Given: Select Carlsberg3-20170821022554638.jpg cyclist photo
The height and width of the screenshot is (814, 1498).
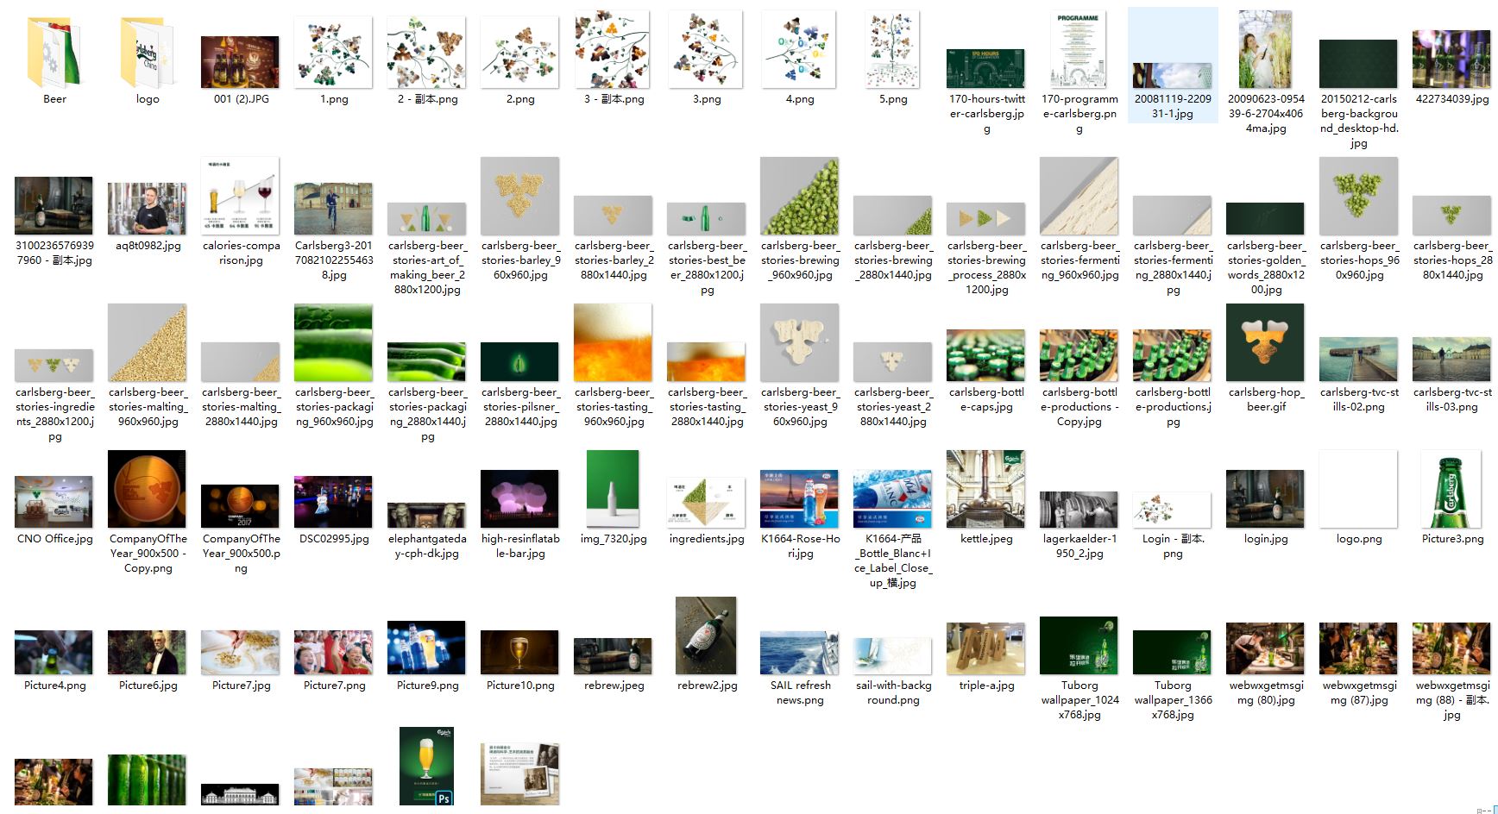Looking at the screenshot, I should pos(333,209).
